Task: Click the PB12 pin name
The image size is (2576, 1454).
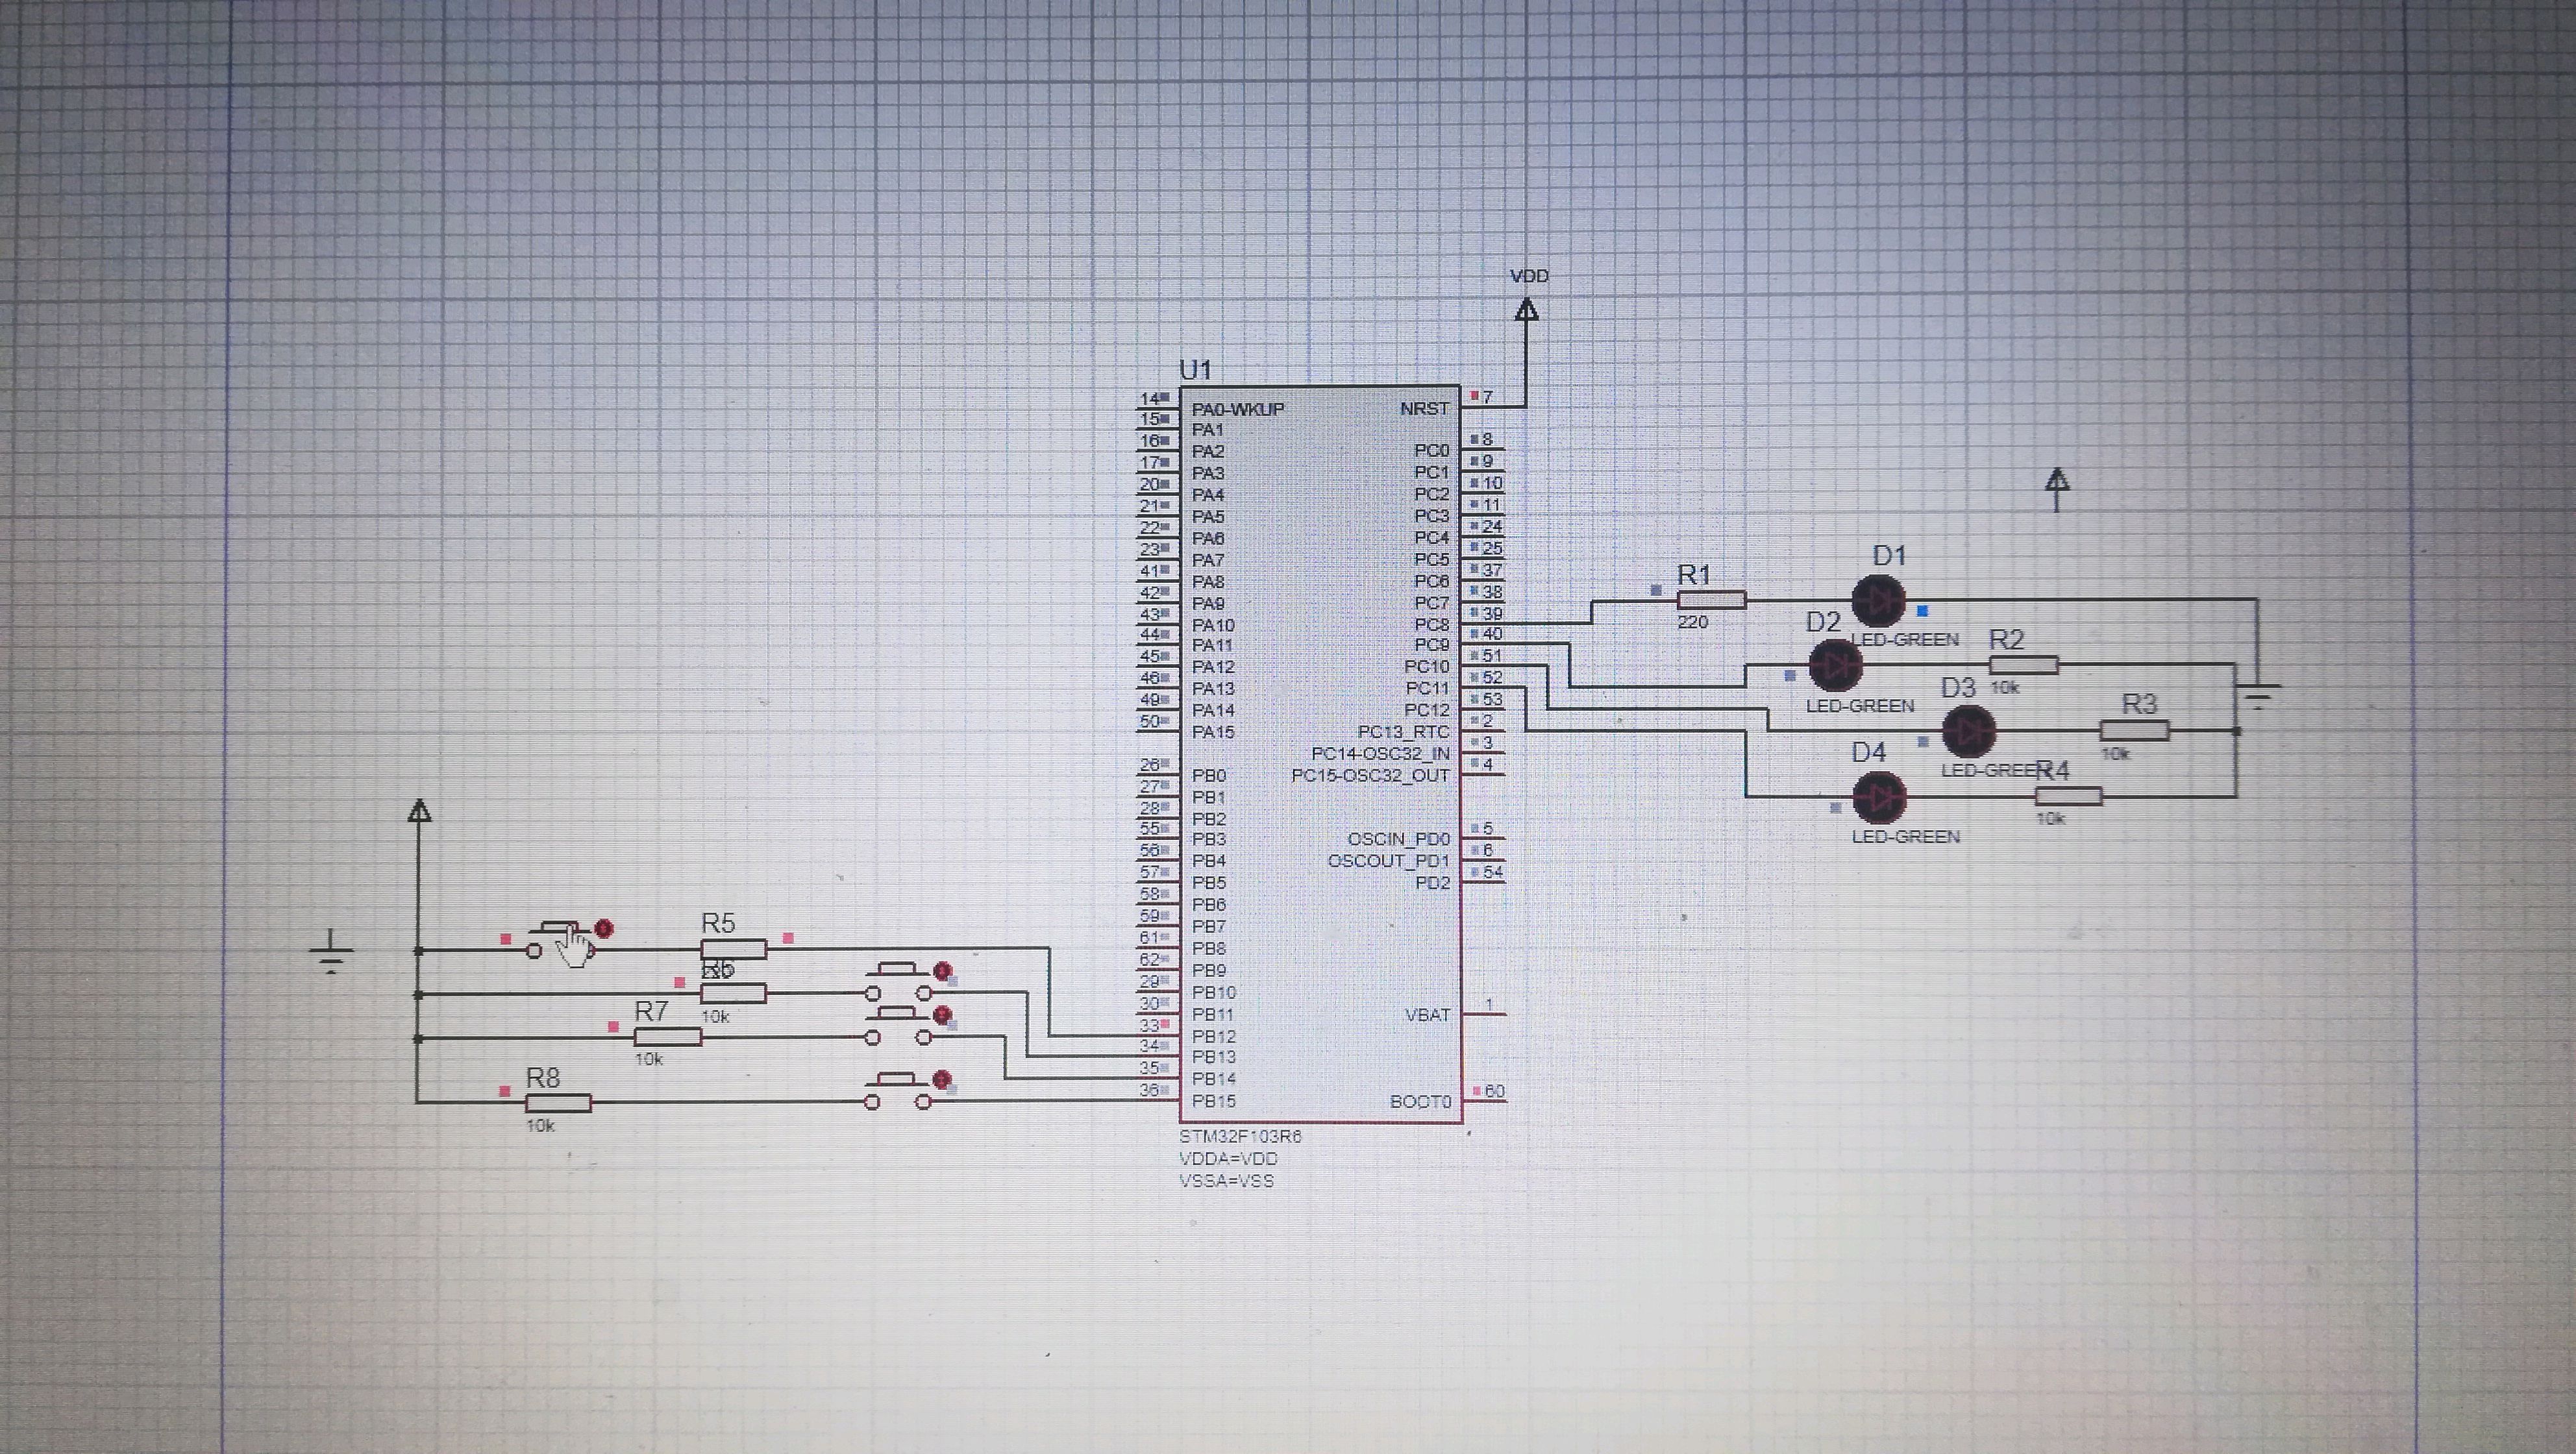Action: 1214,1037
